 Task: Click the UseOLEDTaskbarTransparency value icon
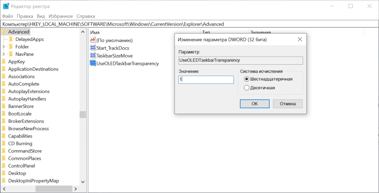tap(93, 63)
